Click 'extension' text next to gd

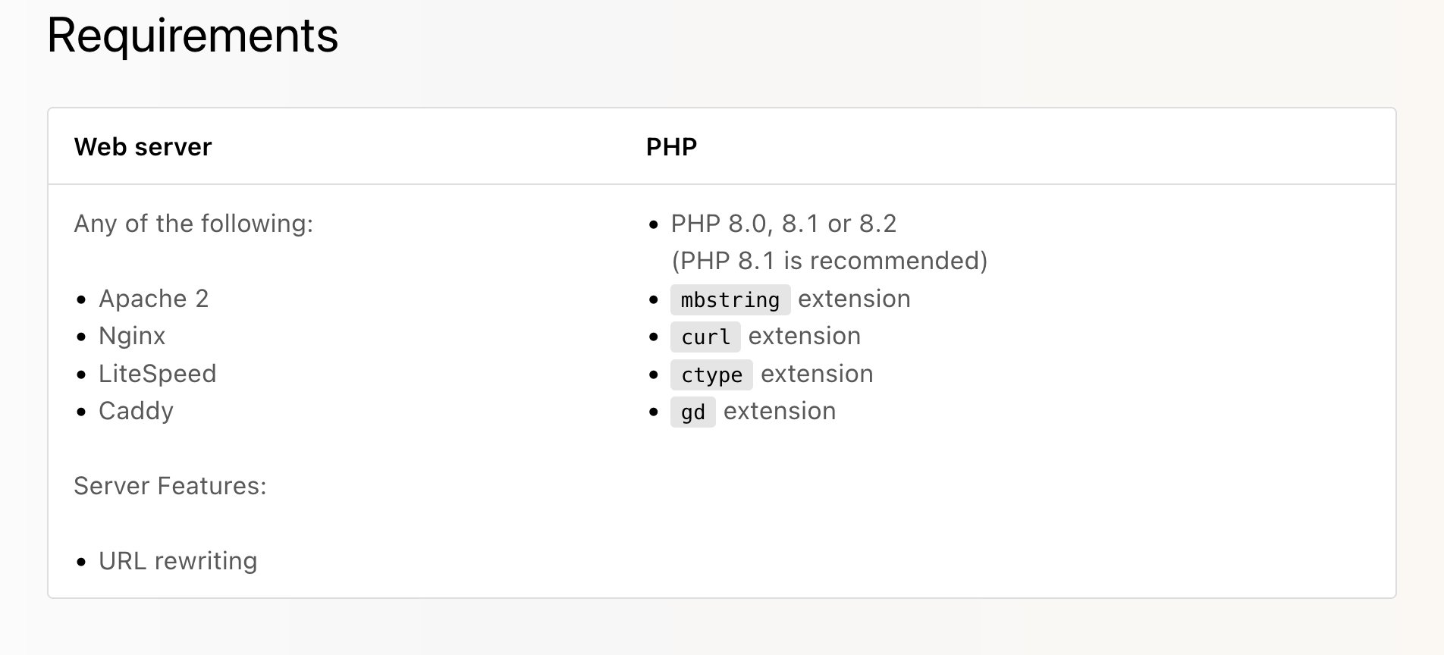(780, 411)
